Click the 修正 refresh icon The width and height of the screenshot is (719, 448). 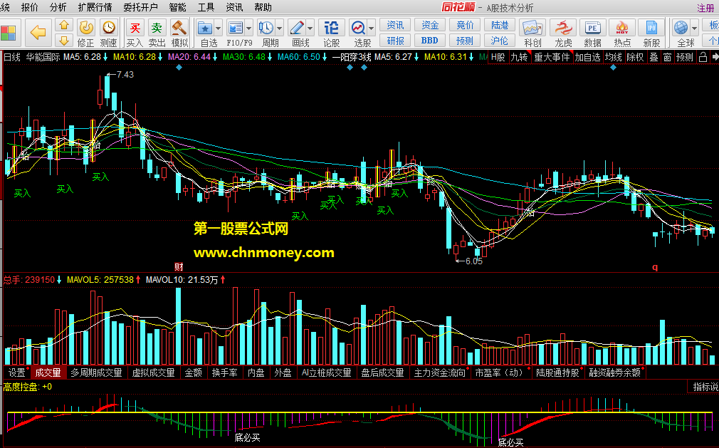pos(85,28)
